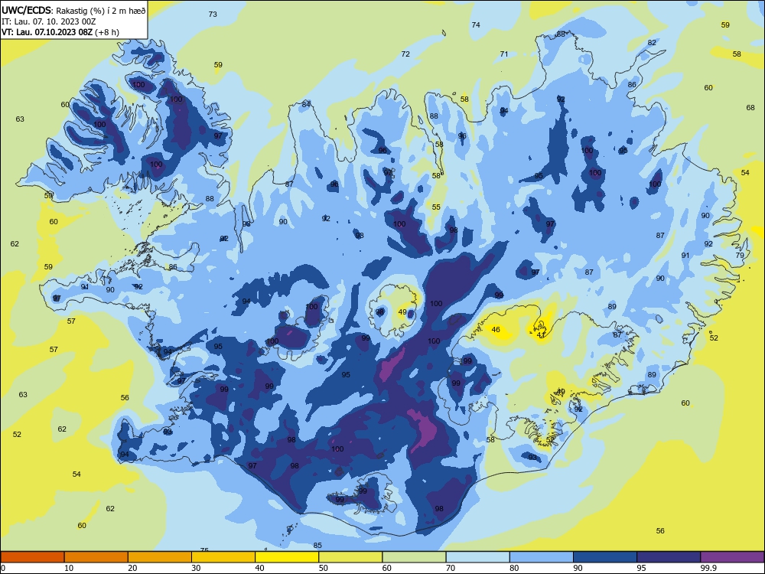765x574 pixels.
Task: Click the legend tick label '99.9'
Action: (708, 568)
